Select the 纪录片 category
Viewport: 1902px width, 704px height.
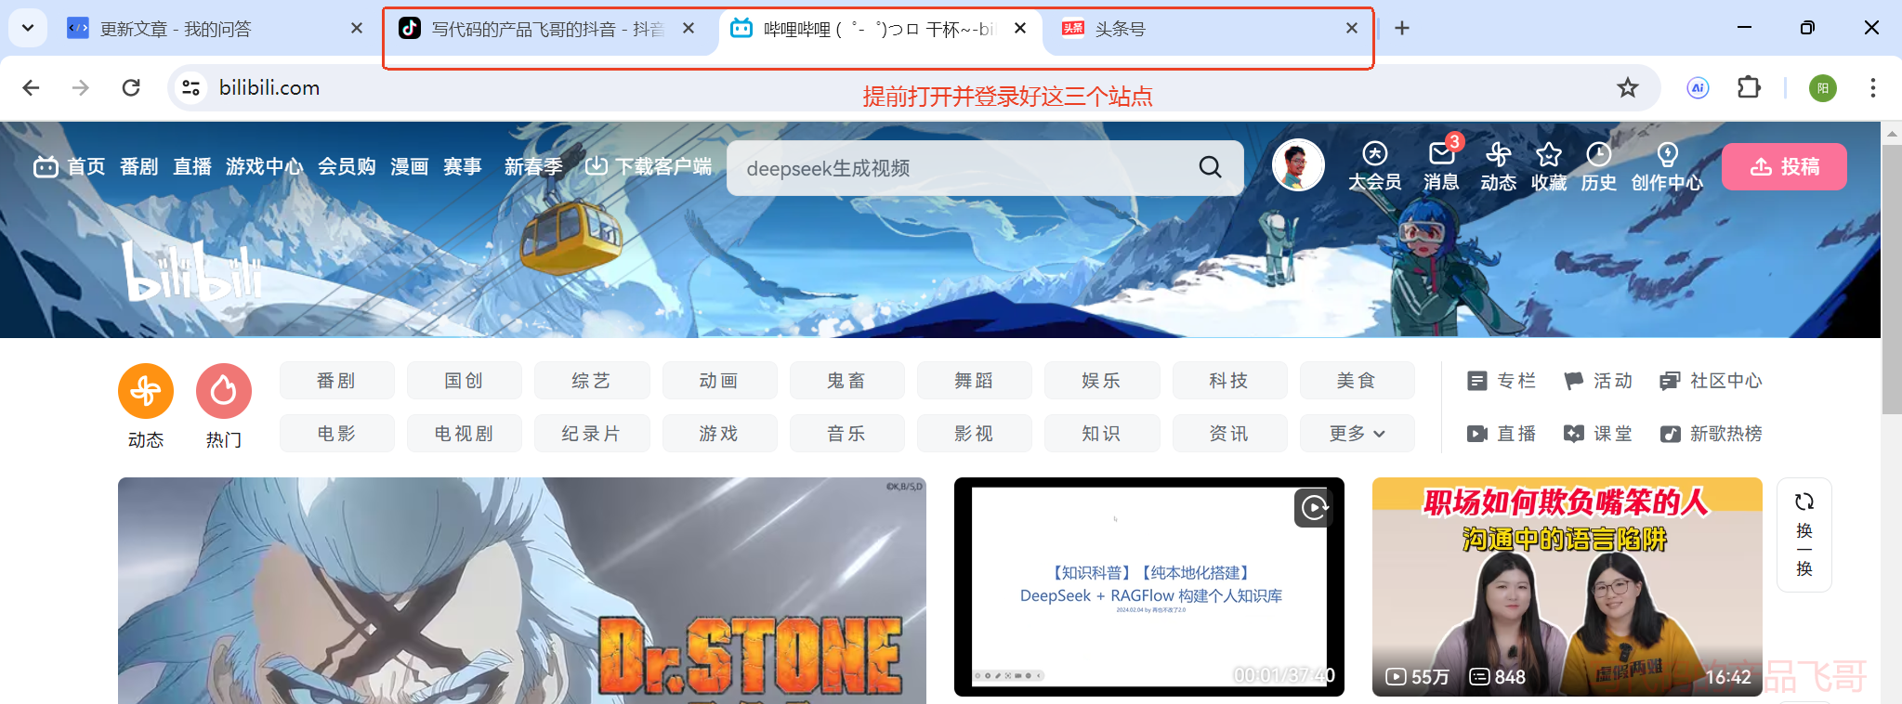point(592,434)
